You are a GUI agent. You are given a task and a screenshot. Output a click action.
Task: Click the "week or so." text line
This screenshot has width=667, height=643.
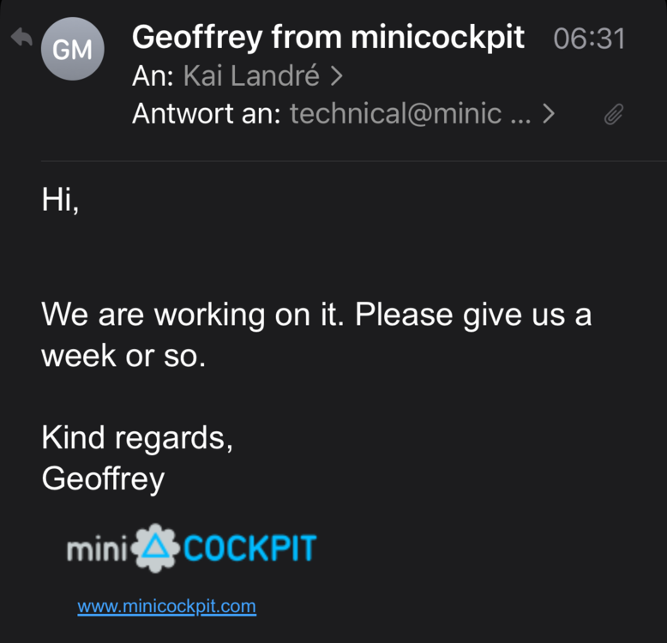pyautogui.click(x=123, y=356)
